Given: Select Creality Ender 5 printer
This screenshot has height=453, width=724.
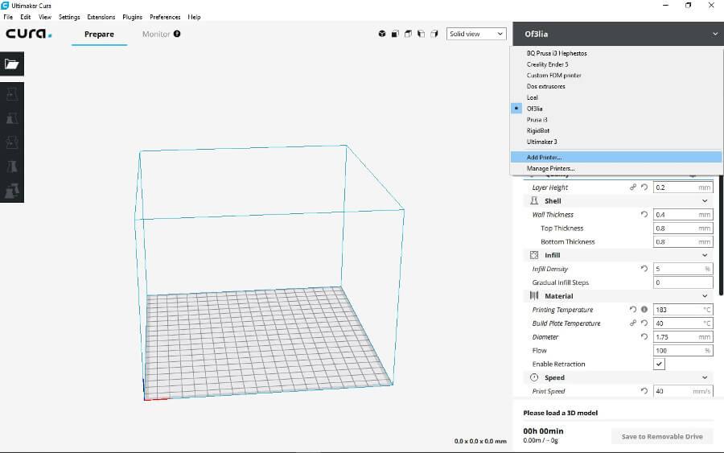Looking at the screenshot, I should (x=616, y=64).
